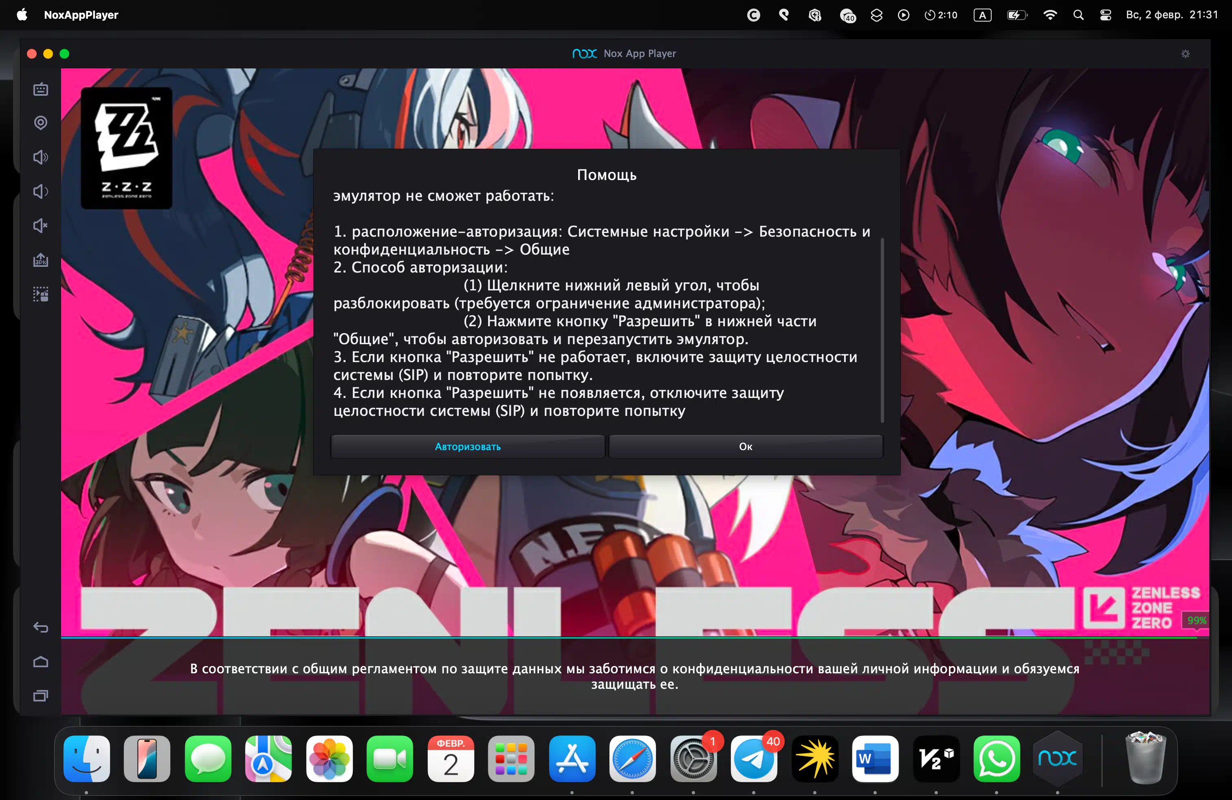Click the Авторизовать button
Screen dimensions: 1232x800
tap(467, 446)
